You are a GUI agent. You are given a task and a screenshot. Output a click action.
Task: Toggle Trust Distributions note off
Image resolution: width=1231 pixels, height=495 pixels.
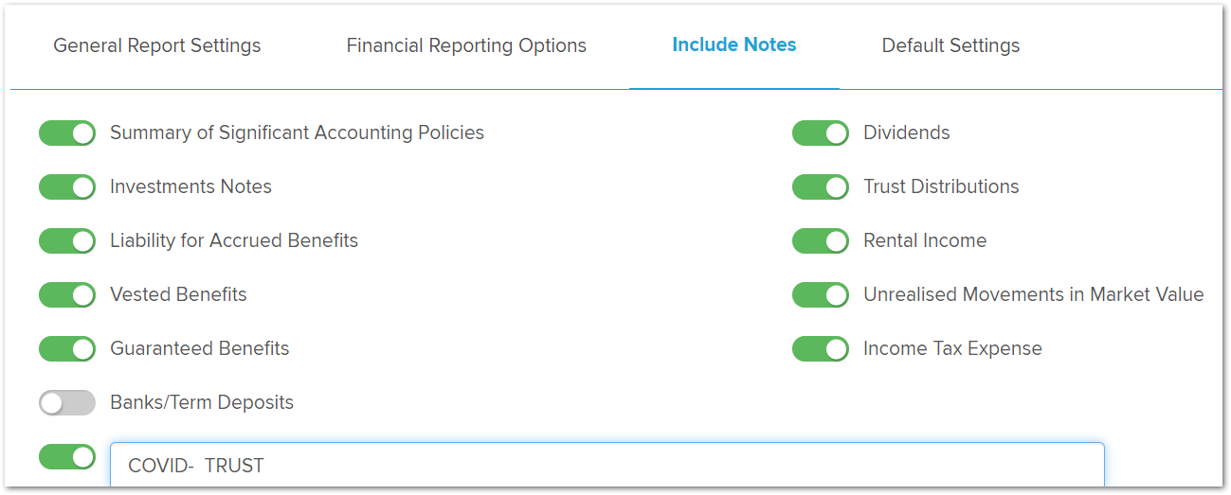[821, 187]
